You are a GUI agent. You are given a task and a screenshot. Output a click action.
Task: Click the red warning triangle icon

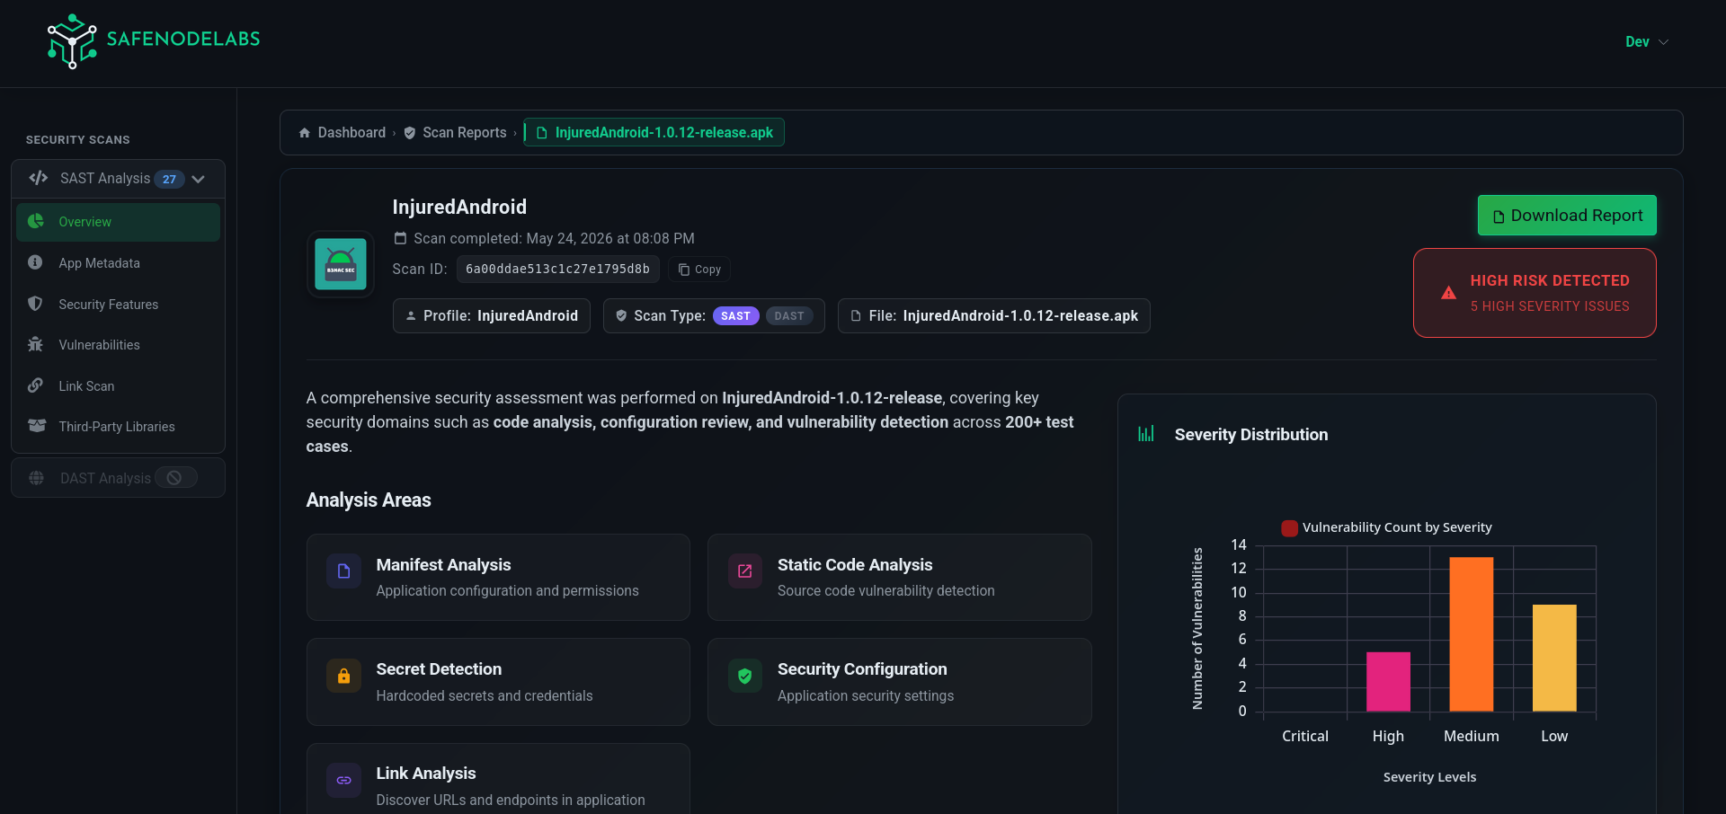point(1448,293)
